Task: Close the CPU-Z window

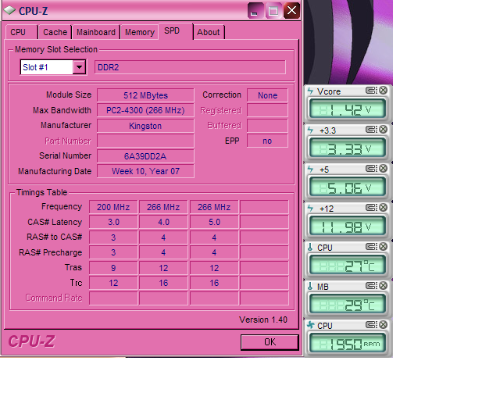Action: (x=291, y=10)
